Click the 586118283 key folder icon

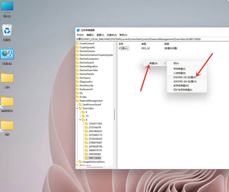click(x=86, y=158)
